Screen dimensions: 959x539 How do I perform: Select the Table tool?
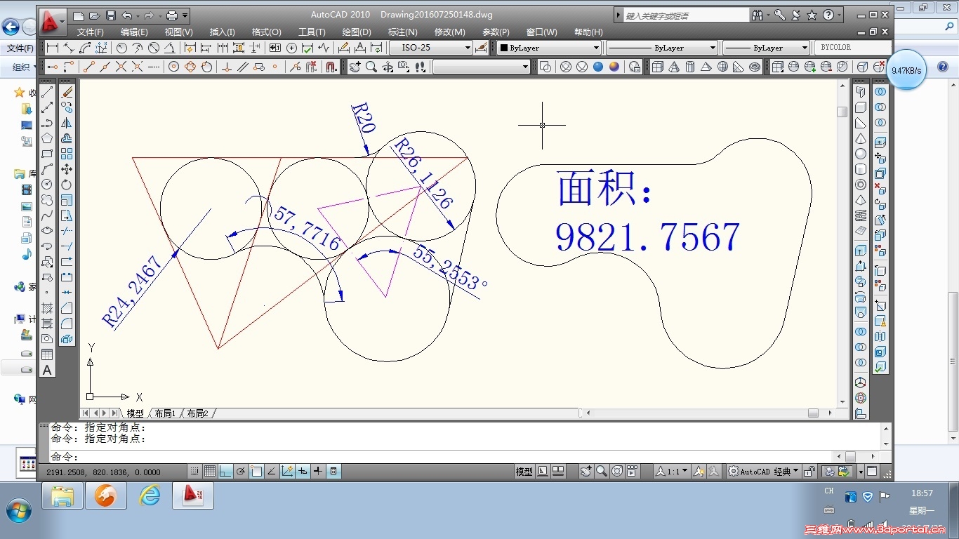(47, 354)
